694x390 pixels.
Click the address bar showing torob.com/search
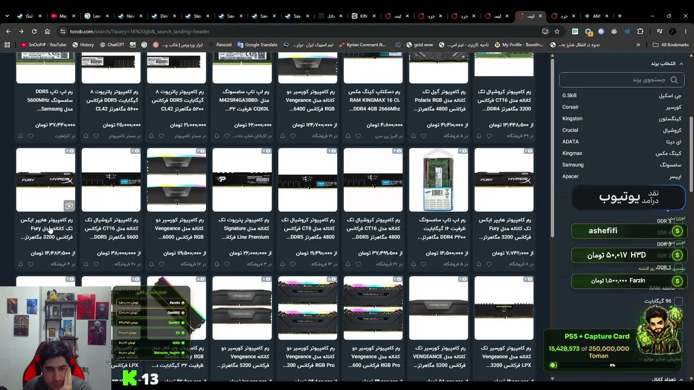point(304,31)
